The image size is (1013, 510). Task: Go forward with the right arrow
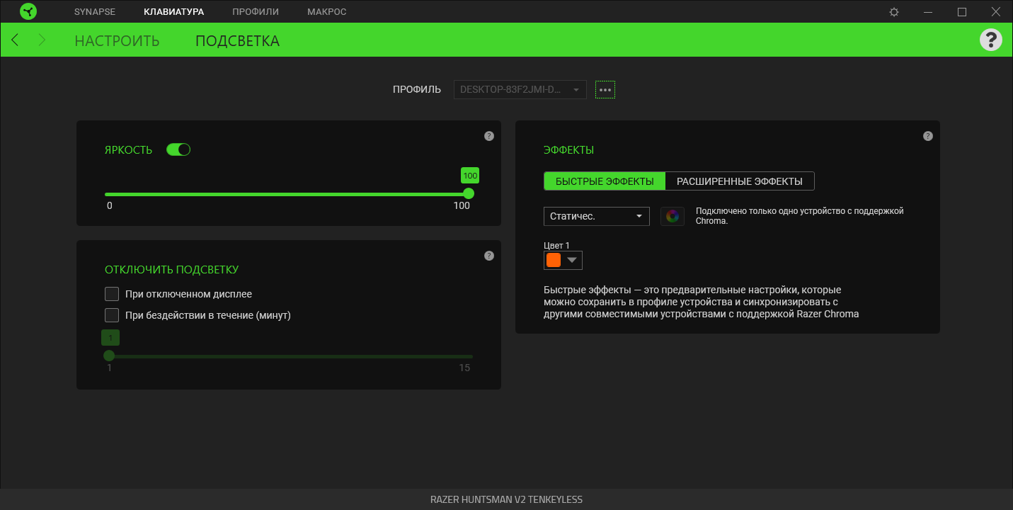coord(42,40)
